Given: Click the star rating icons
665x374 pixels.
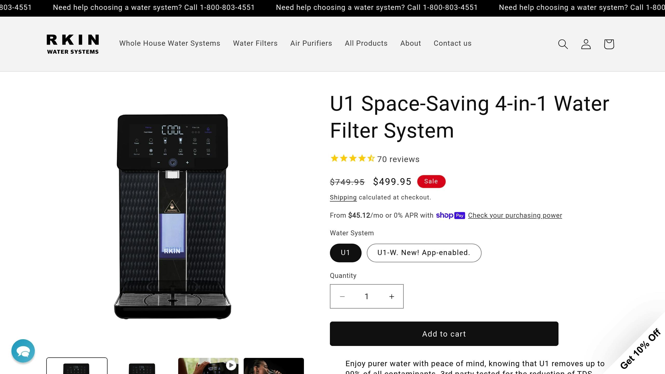Looking at the screenshot, I should (x=352, y=158).
